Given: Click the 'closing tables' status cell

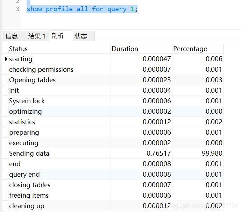Looking at the screenshot, I should [x=59, y=185].
